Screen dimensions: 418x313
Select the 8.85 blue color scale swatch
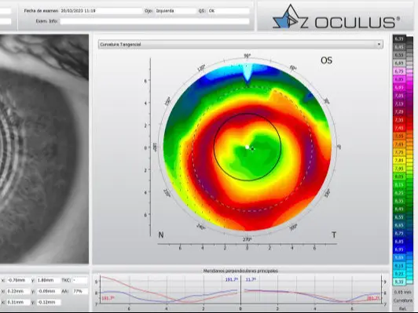(399, 242)
